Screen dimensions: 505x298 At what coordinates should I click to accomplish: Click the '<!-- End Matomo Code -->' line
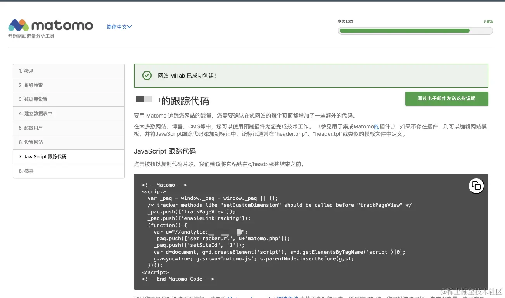178,279
